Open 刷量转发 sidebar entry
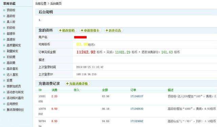 point(12,51)
